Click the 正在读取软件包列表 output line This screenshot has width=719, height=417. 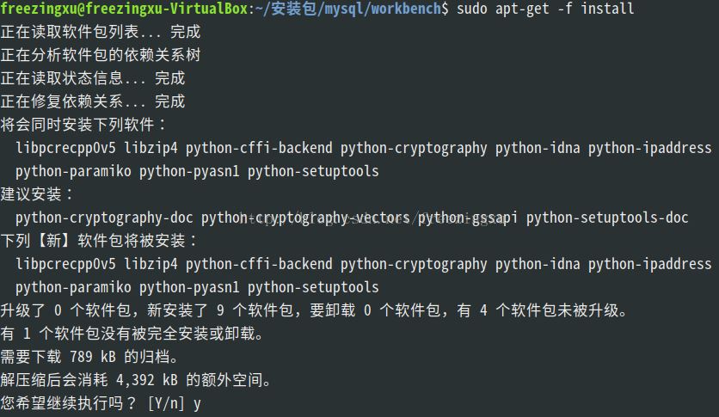[x=100, y=32]
